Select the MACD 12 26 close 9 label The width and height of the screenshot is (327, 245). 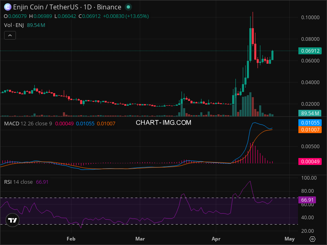coord(28,124)
